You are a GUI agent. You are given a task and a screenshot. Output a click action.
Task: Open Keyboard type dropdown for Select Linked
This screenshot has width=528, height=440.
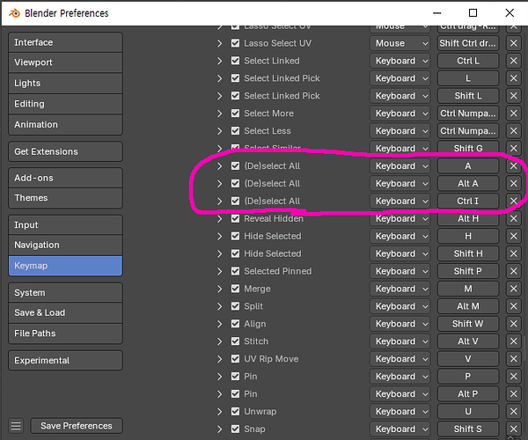400,61
